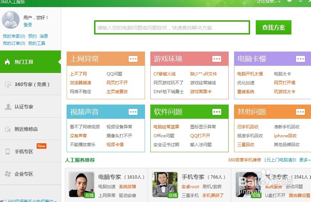
Task: Open 我的工具 link
Action: click(x=37, y=43)
